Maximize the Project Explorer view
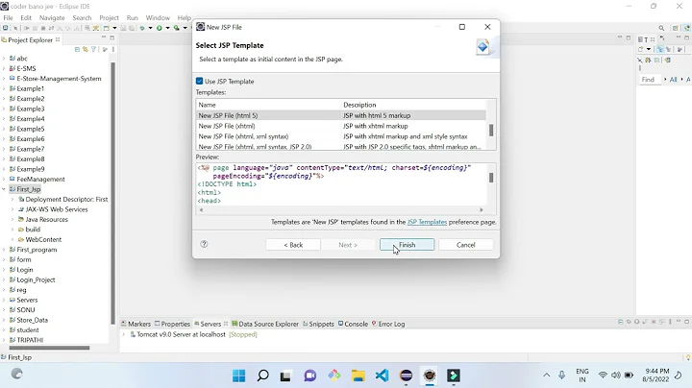 (x=112, y=37)
